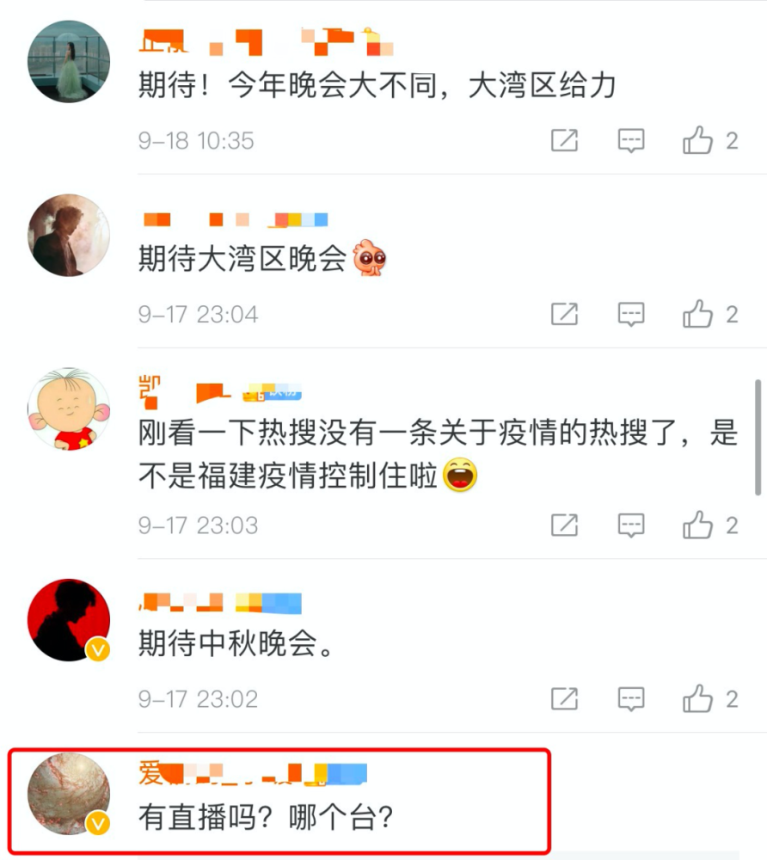Open the marble-textured verified avatar
This screenshot has height=860, width=767.
click(69, 793)
